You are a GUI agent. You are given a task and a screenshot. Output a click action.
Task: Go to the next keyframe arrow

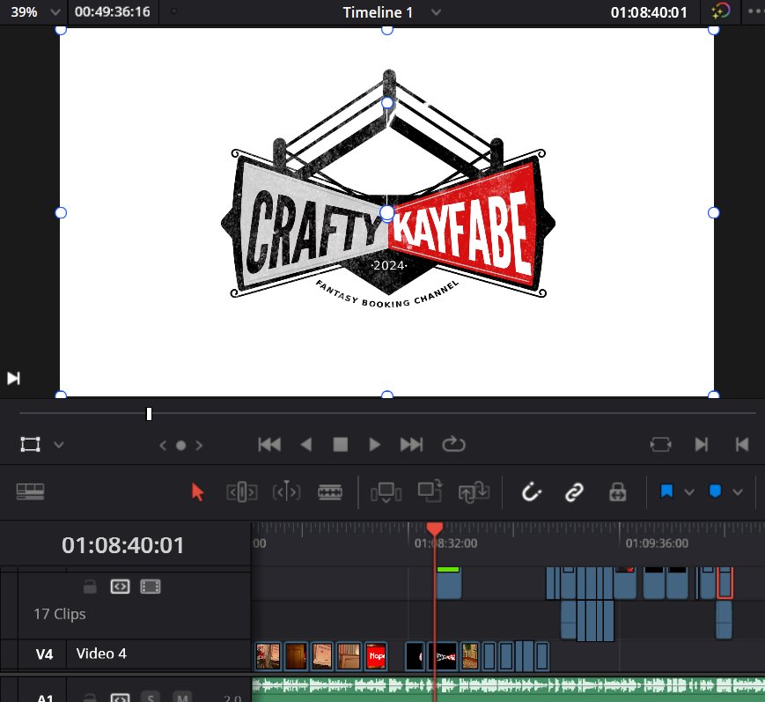[199, 445]
